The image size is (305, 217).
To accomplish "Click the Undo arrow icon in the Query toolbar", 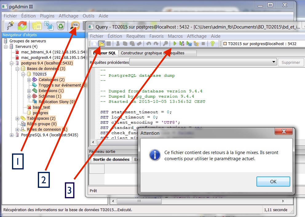I will 149,44.
